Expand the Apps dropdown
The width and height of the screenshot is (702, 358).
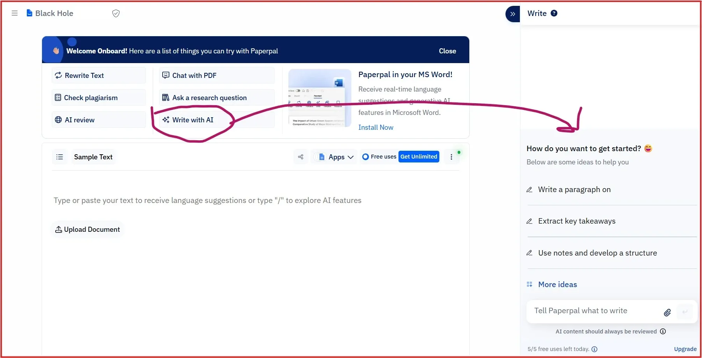[335, 157]
